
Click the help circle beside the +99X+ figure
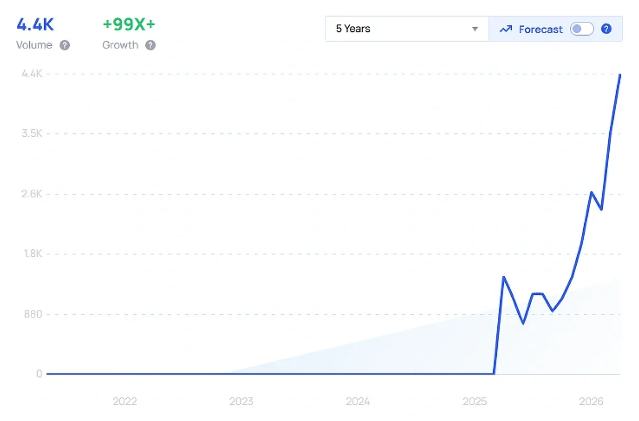coord(150,45)
